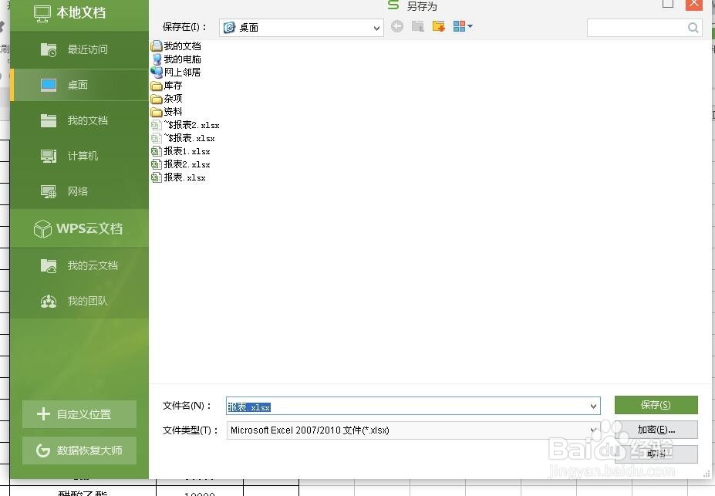Click the recovery icon on 数据恢复大师

pyautogui.click(x=43, y=450)
